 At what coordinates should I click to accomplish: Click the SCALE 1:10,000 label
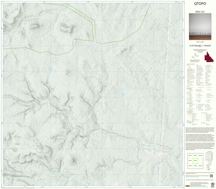click(200, 42)
